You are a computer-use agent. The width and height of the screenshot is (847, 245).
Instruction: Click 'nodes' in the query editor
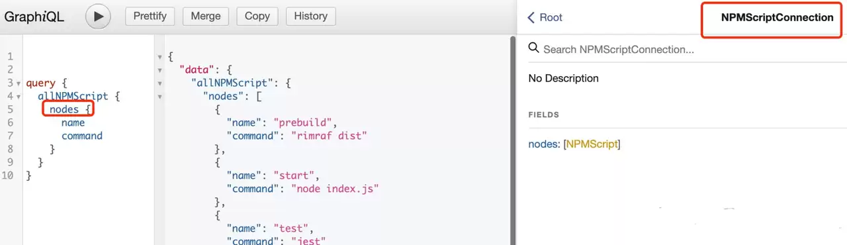click(x=64, y=109)
